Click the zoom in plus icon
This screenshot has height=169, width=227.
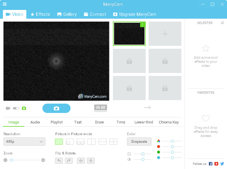43,160
